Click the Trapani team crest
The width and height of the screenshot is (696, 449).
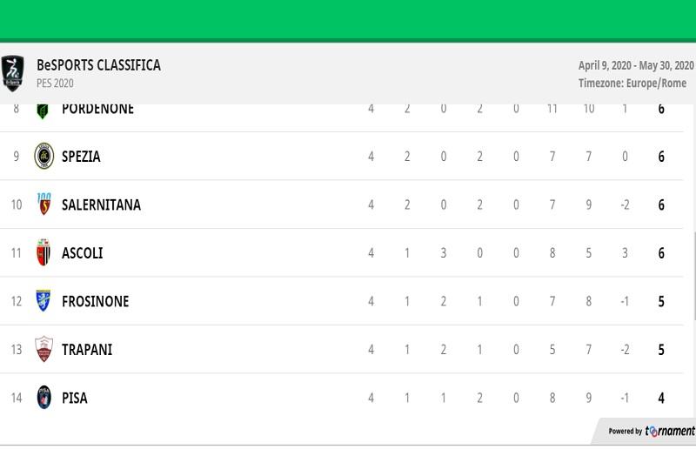click(x=44, y=349)
